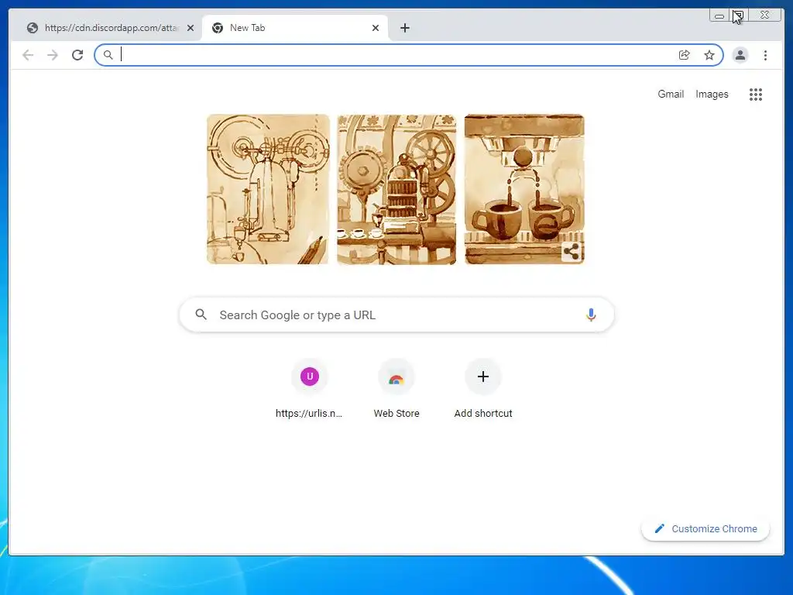Click the Search Google or type a URL box
Viewport: 793px width, 595px height.
[x=397, y=315]
